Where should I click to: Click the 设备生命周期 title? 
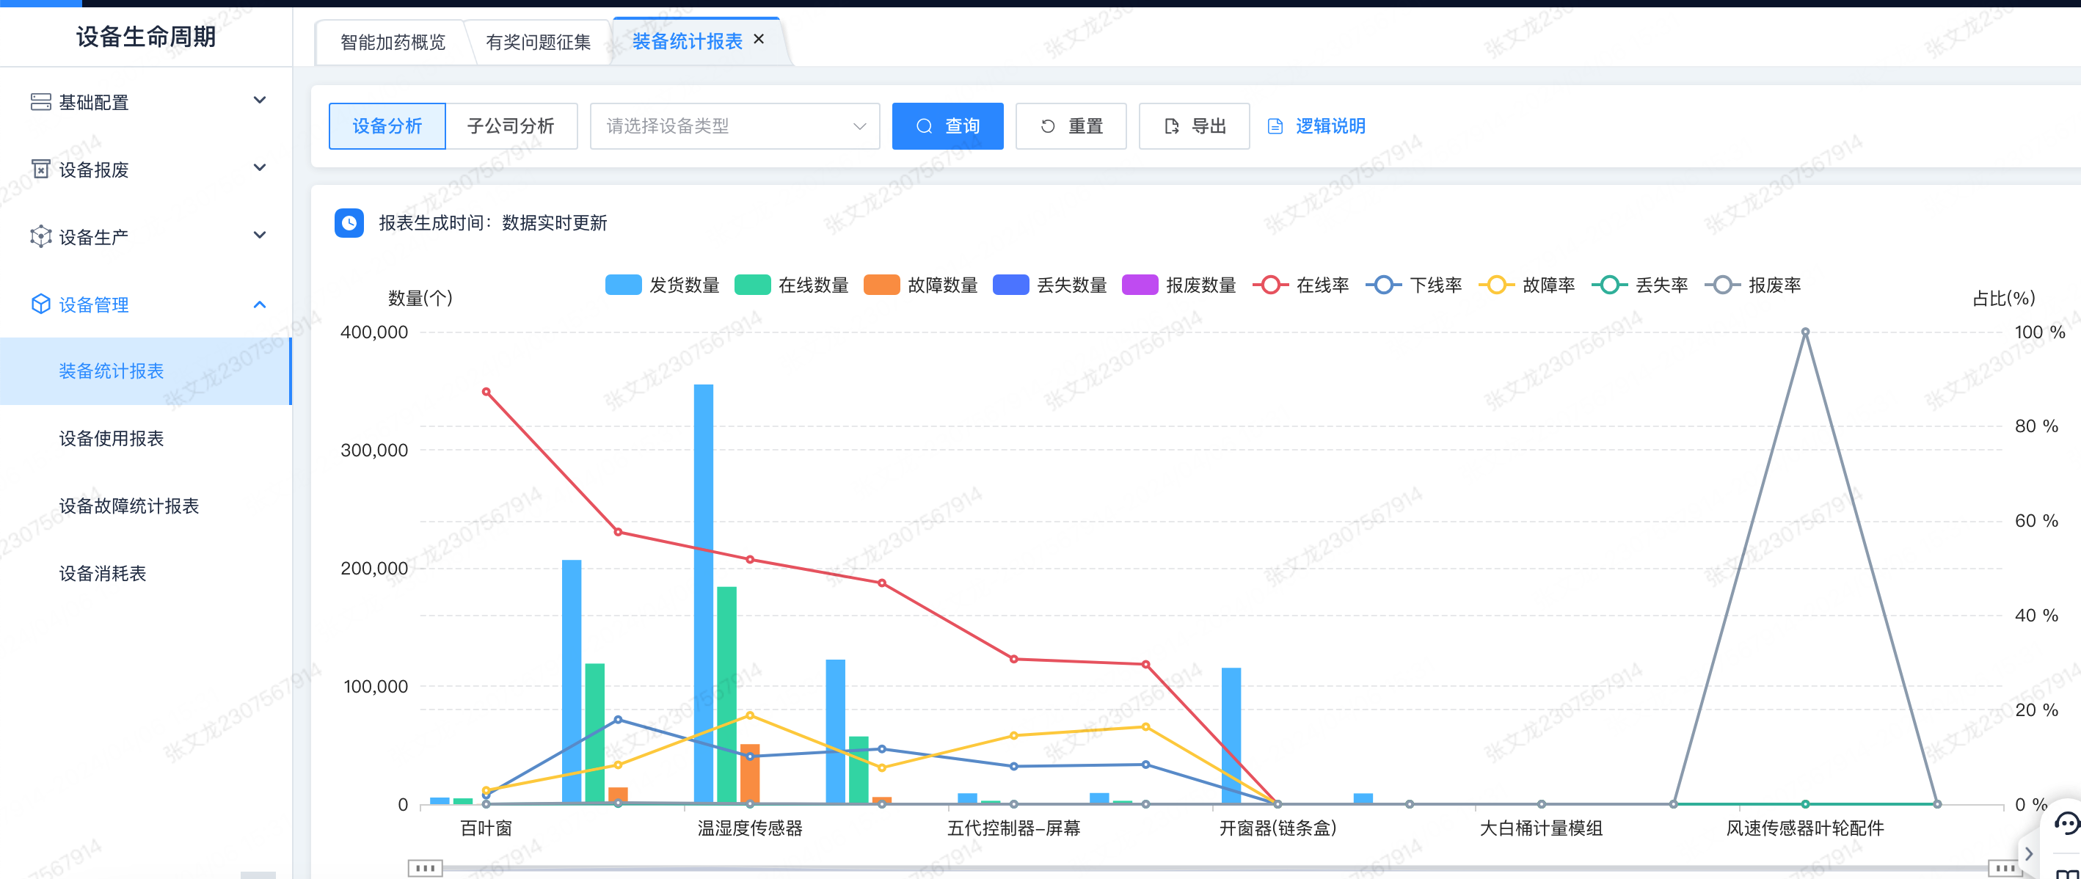pyautogui.click(x=145, y=37)
